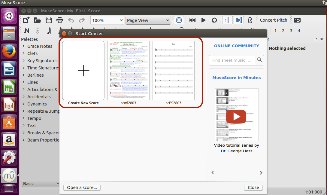Open the Page View dropdown

[x=148, y=20]
